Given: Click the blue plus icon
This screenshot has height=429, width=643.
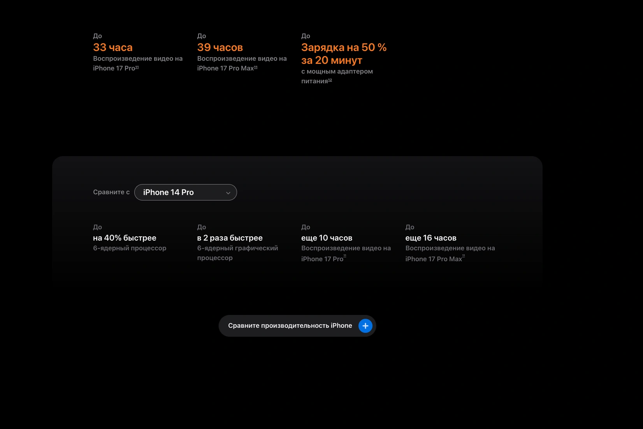Looking at the screenshot, I should (x=365, y=326).
